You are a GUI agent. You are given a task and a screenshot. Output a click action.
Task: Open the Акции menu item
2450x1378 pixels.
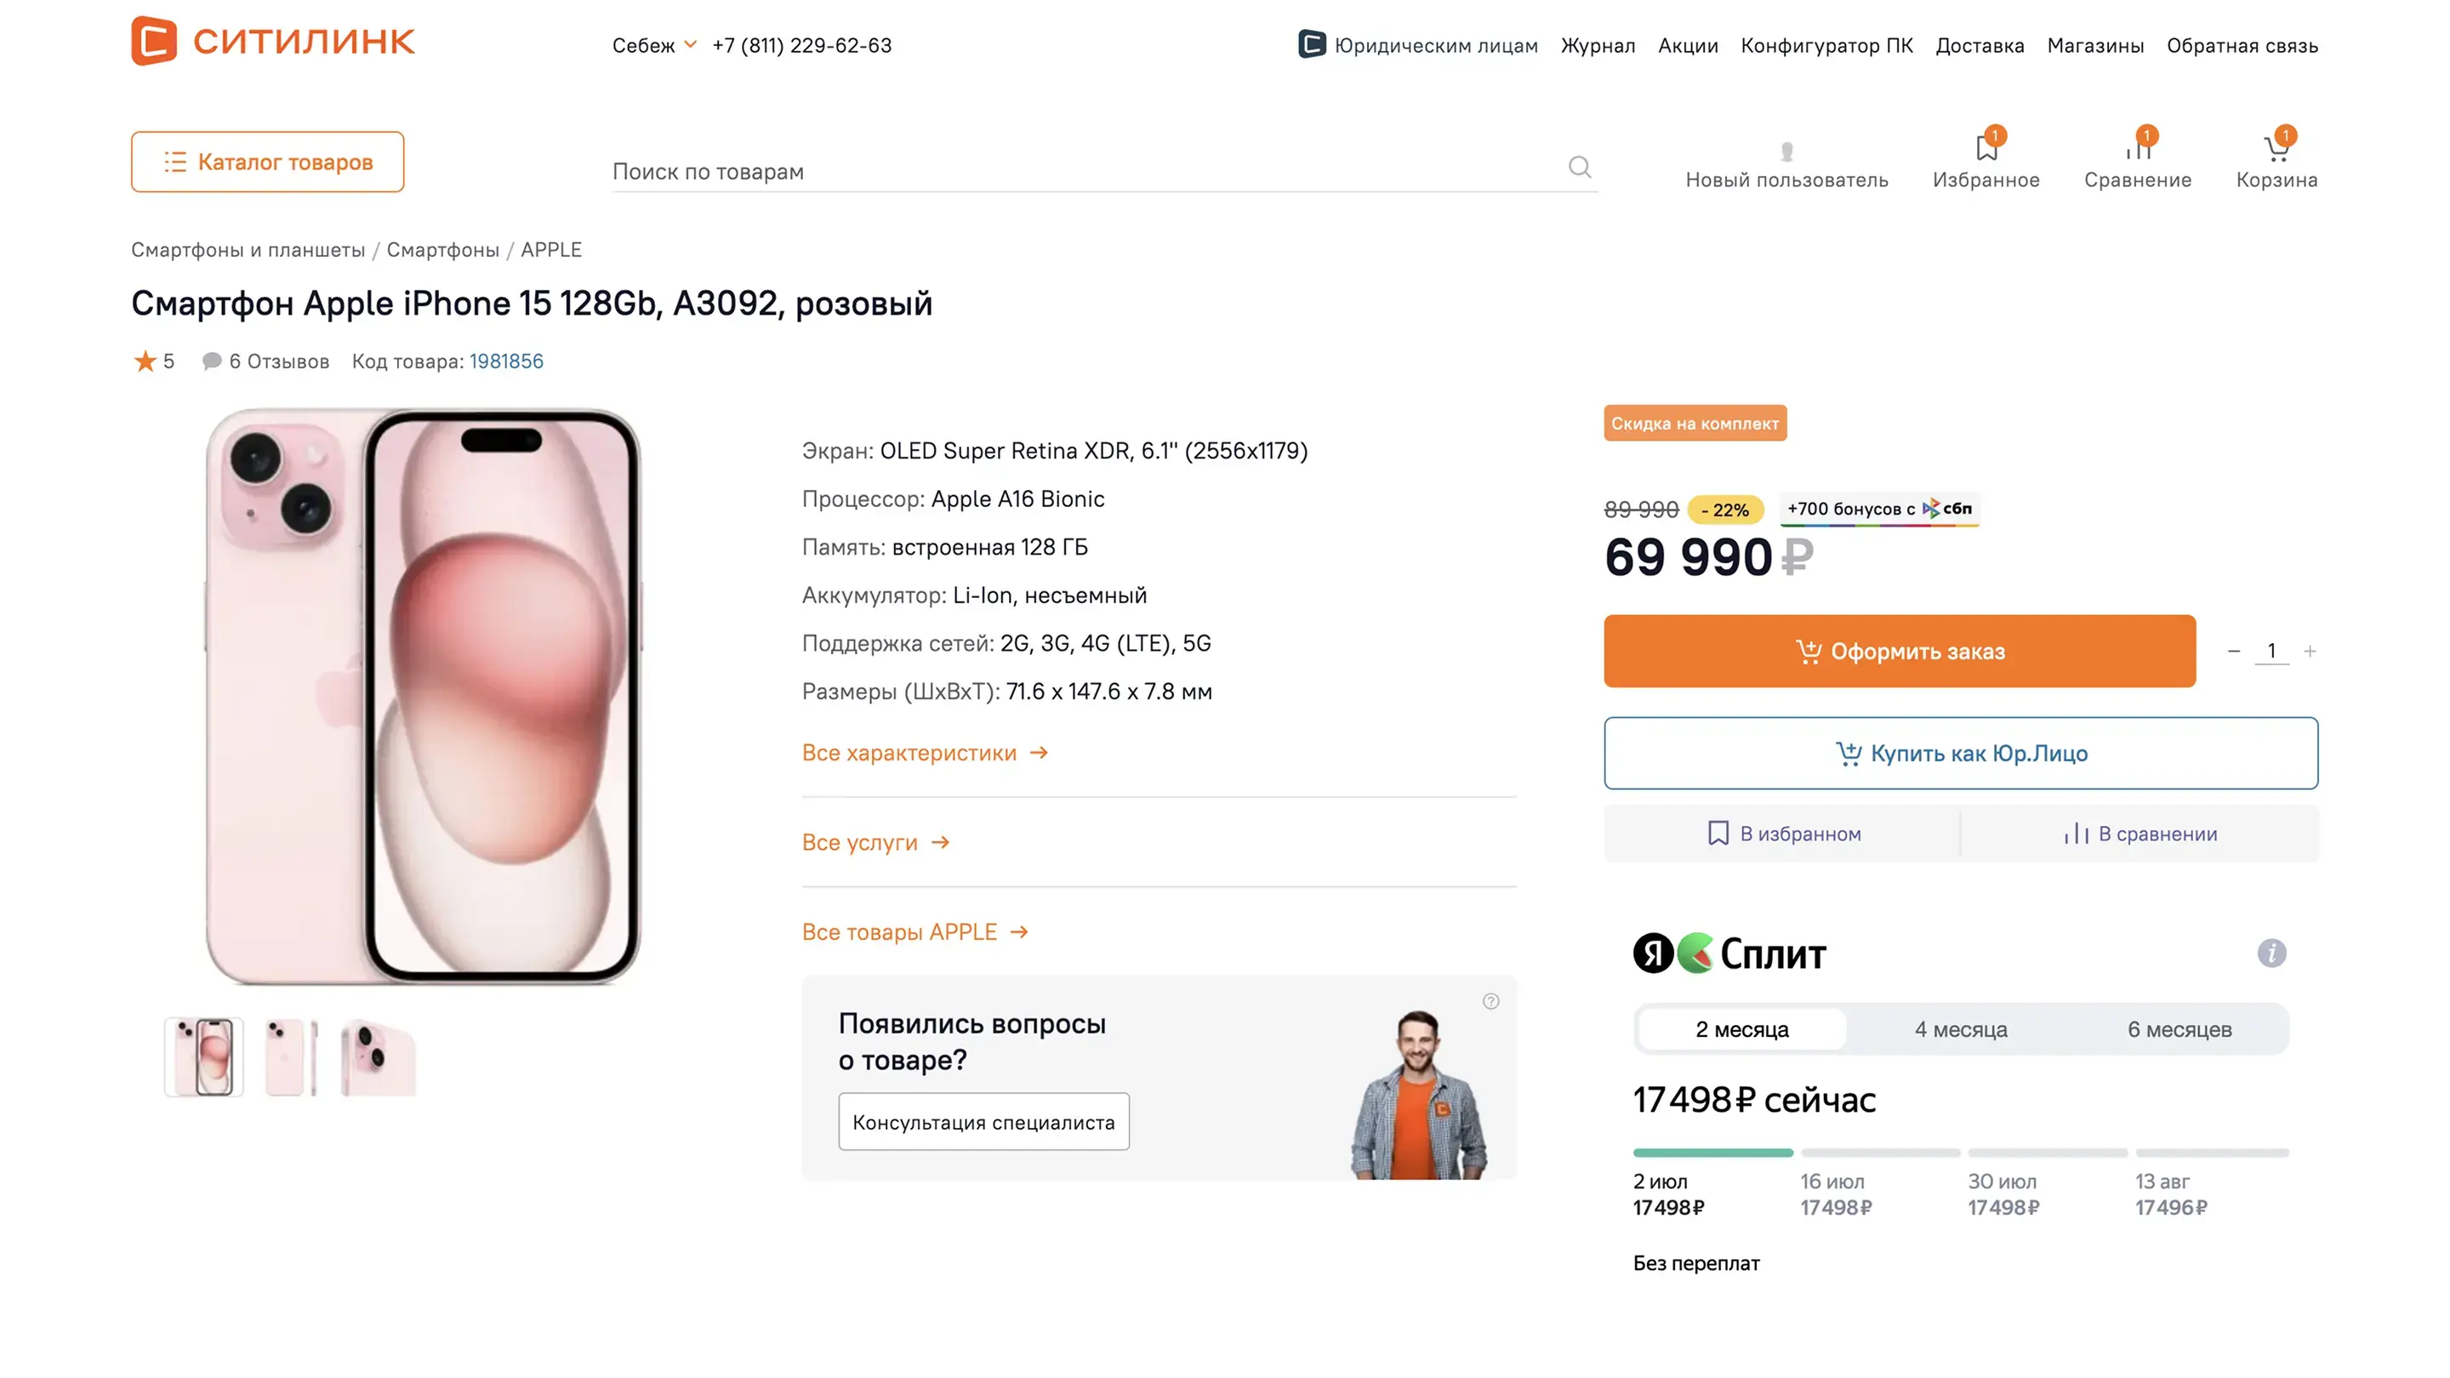tap(1687, 46)
